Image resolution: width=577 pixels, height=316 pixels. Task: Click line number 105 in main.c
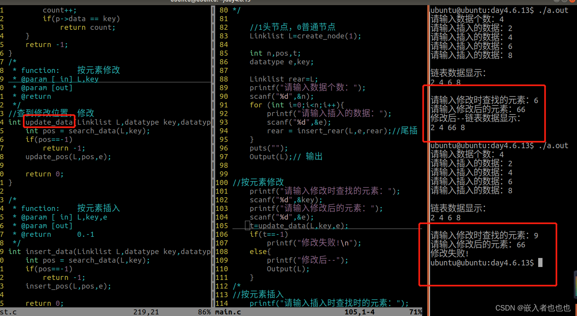coord(222,226)
